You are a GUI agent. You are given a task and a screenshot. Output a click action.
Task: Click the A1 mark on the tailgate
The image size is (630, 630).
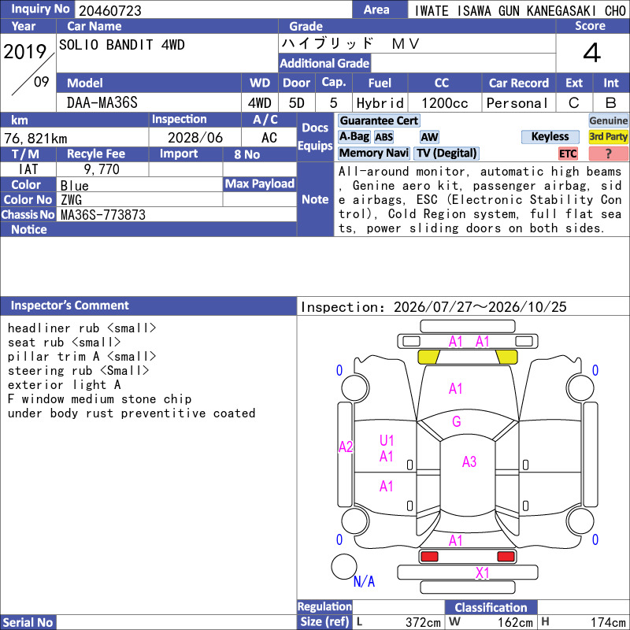point(455,540)
